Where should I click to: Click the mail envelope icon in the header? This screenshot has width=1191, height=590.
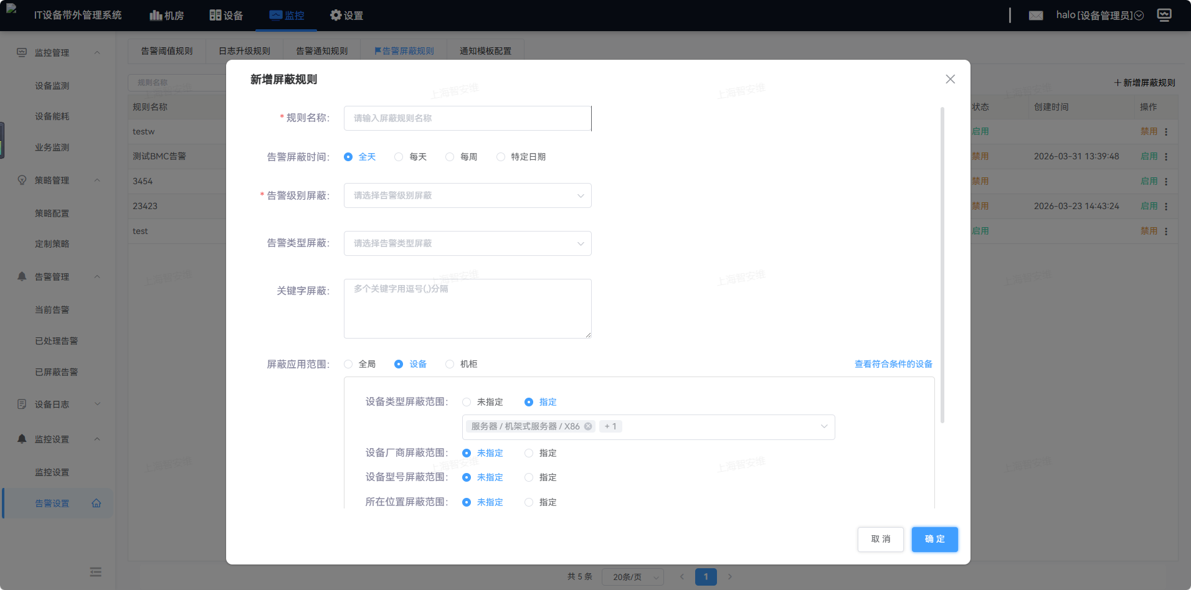[x=1036, y=16]
